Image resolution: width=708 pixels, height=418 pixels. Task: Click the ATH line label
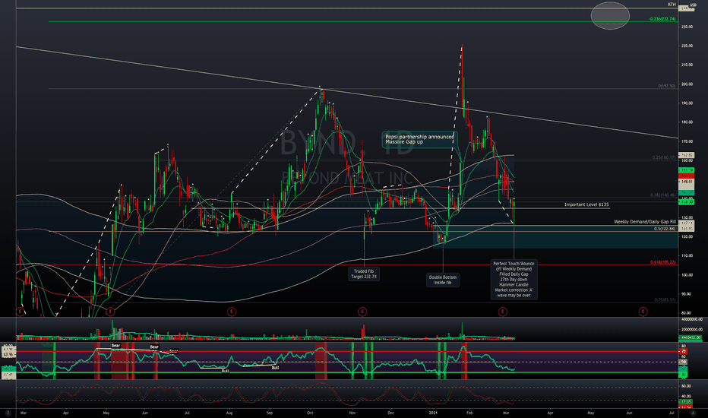tap(672, 5)
